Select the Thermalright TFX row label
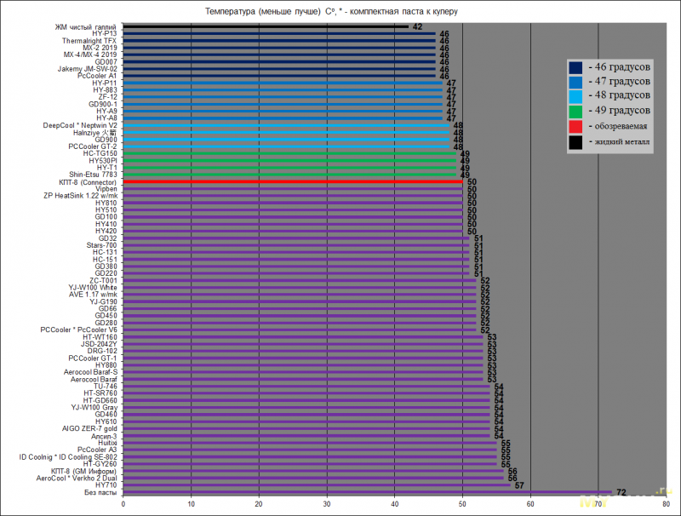The image size is (681, 516). point(89,41)
